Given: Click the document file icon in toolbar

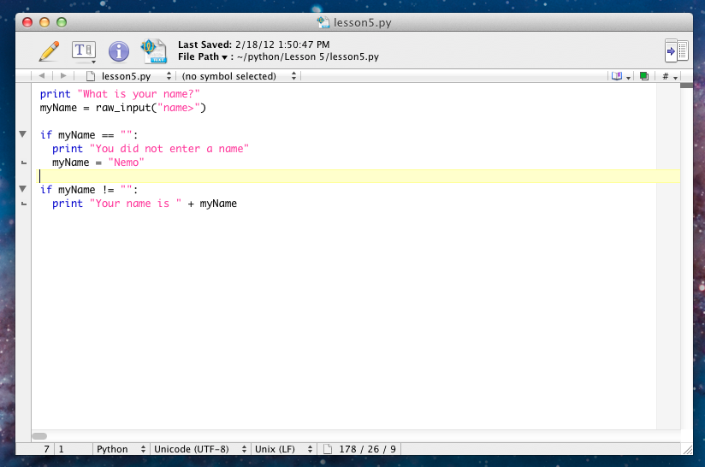Looking at the screenshot, I should [154, 51].
